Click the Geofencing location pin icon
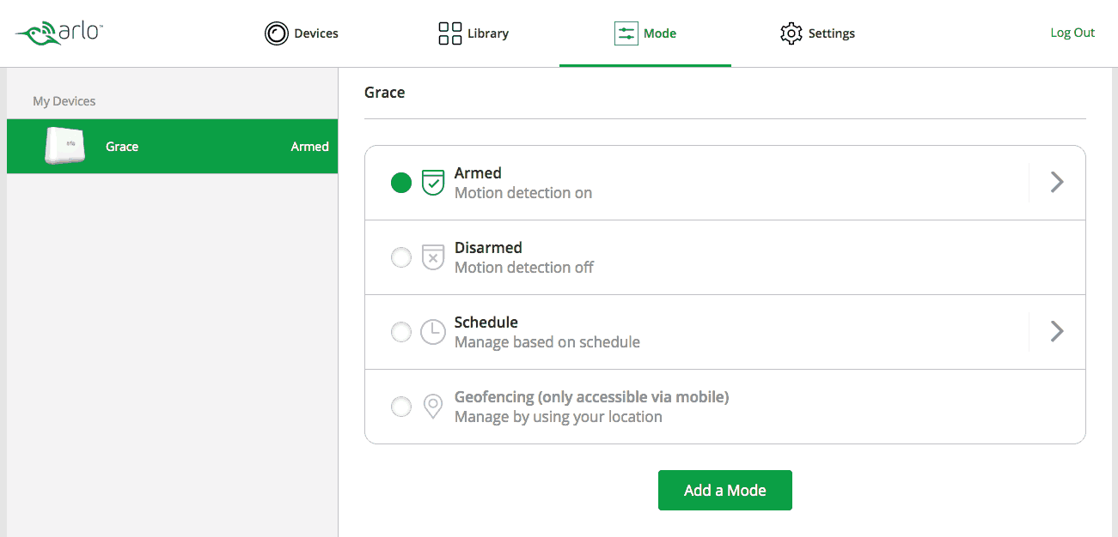This screenshot has height=537, width=1118. (433, 407)
